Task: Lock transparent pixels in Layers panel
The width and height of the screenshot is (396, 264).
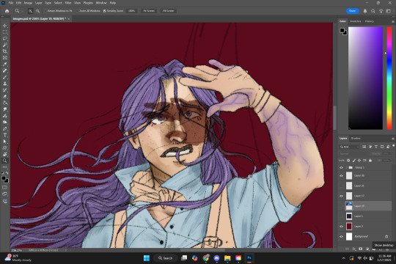Action: (x=348, y=161)
